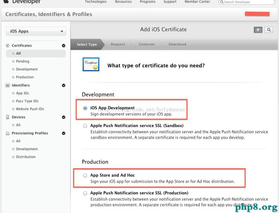Click the Search Developer field
Screen dimensions: 279x213
pyautogui.click(x=247, y=2)
